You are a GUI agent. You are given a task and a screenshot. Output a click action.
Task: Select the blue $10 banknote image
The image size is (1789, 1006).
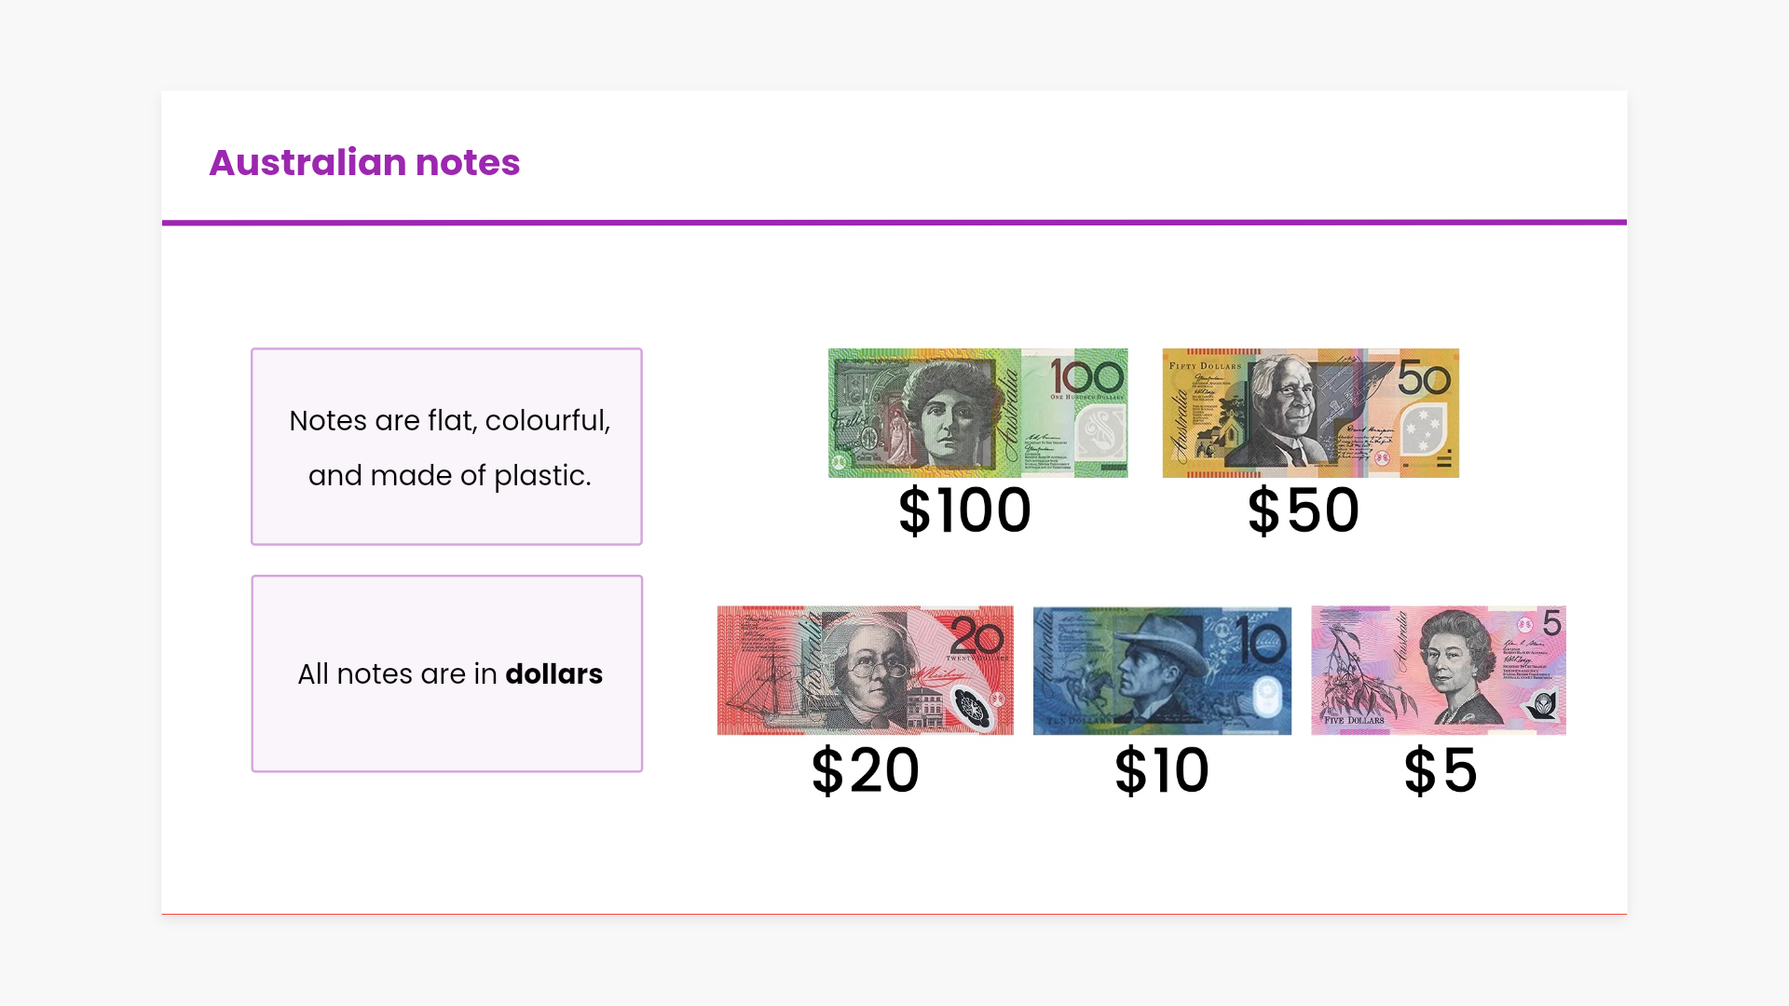[1162, 670]
